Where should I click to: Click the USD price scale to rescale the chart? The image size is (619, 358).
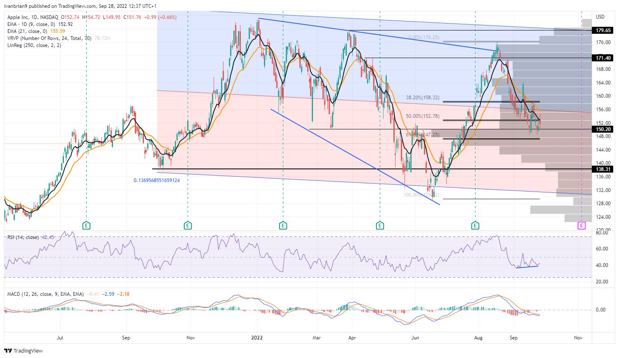600,17
